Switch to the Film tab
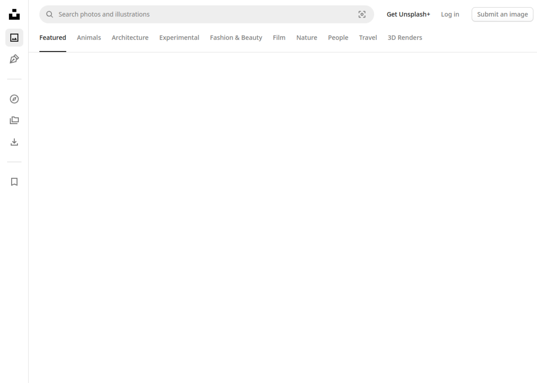 (279, 37)
